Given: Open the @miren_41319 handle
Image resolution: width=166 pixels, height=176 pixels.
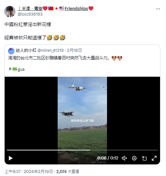Looking at the screenshot, I should click(x=50, y=50).
